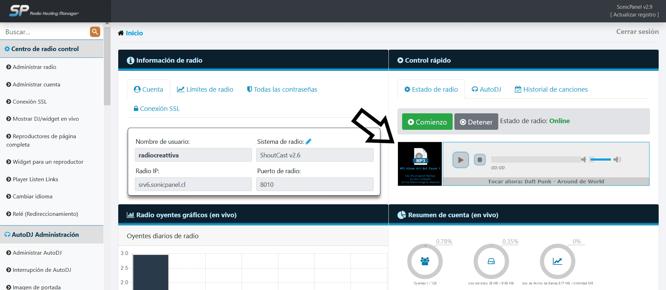Switch to the Límites de radio tab
The width and height of the screenshot is (666, 290).
click(x=205, y=90)
